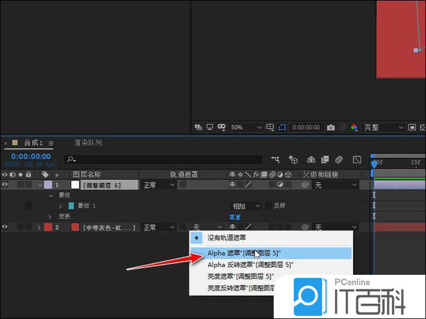This screenshot has height=319, width=426.
Task: Open the graph editor icon
Action: [357, 160]
